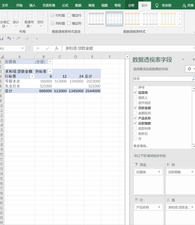Switch to the 开始 tab
Screen dimensions: 195x225
[x=19, y=5]
